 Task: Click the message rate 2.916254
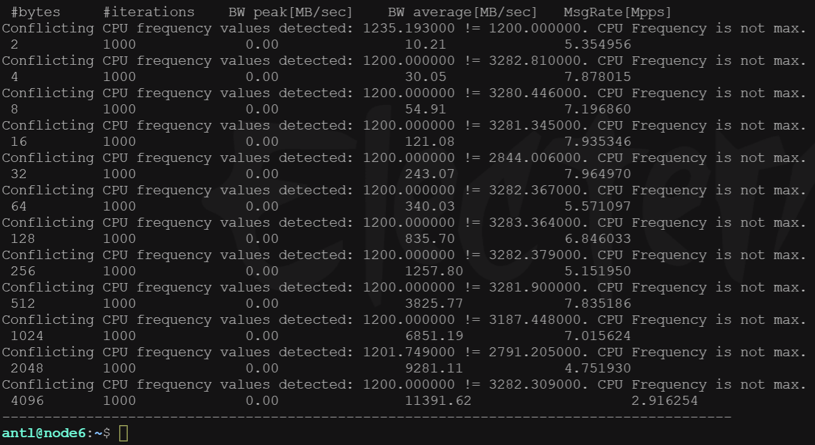click(x=664, y=401)
